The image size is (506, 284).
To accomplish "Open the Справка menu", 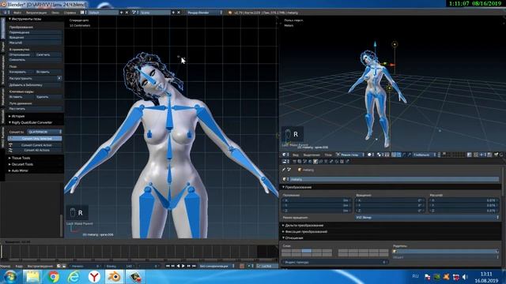I will coord(70,13).
